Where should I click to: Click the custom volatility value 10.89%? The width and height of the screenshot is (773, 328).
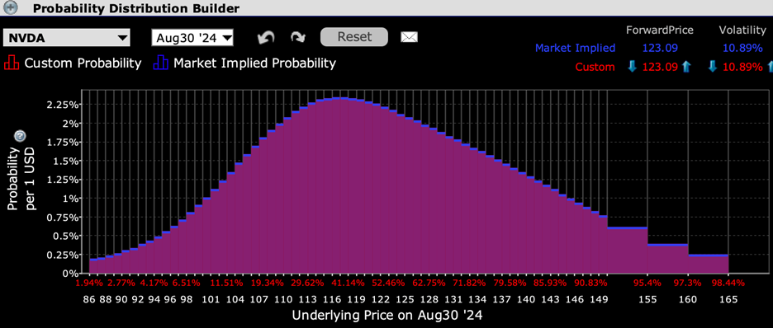pos(742,68)
